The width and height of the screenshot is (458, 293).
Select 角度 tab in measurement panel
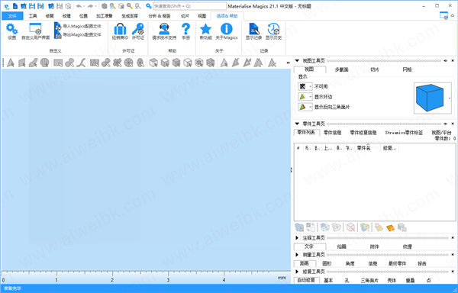click(350, 263)
